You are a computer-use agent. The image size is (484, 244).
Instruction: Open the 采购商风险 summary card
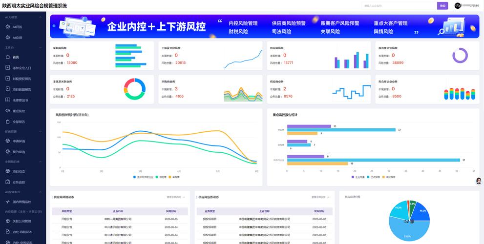(x=102, y=56)
